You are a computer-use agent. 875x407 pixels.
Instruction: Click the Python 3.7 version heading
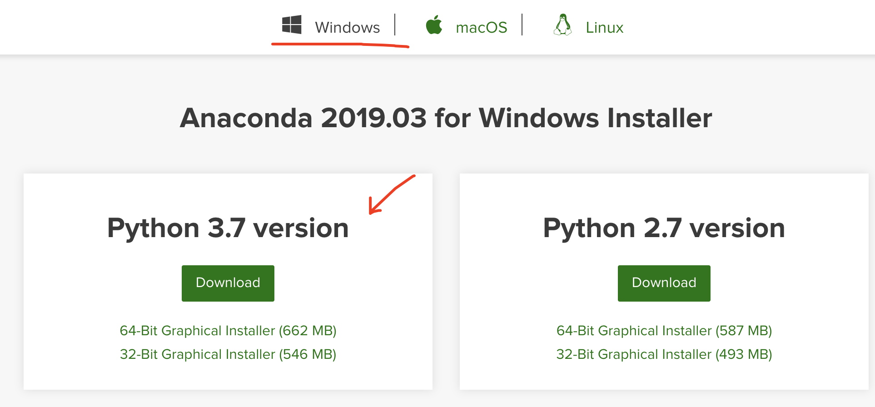tap(228, 228)
